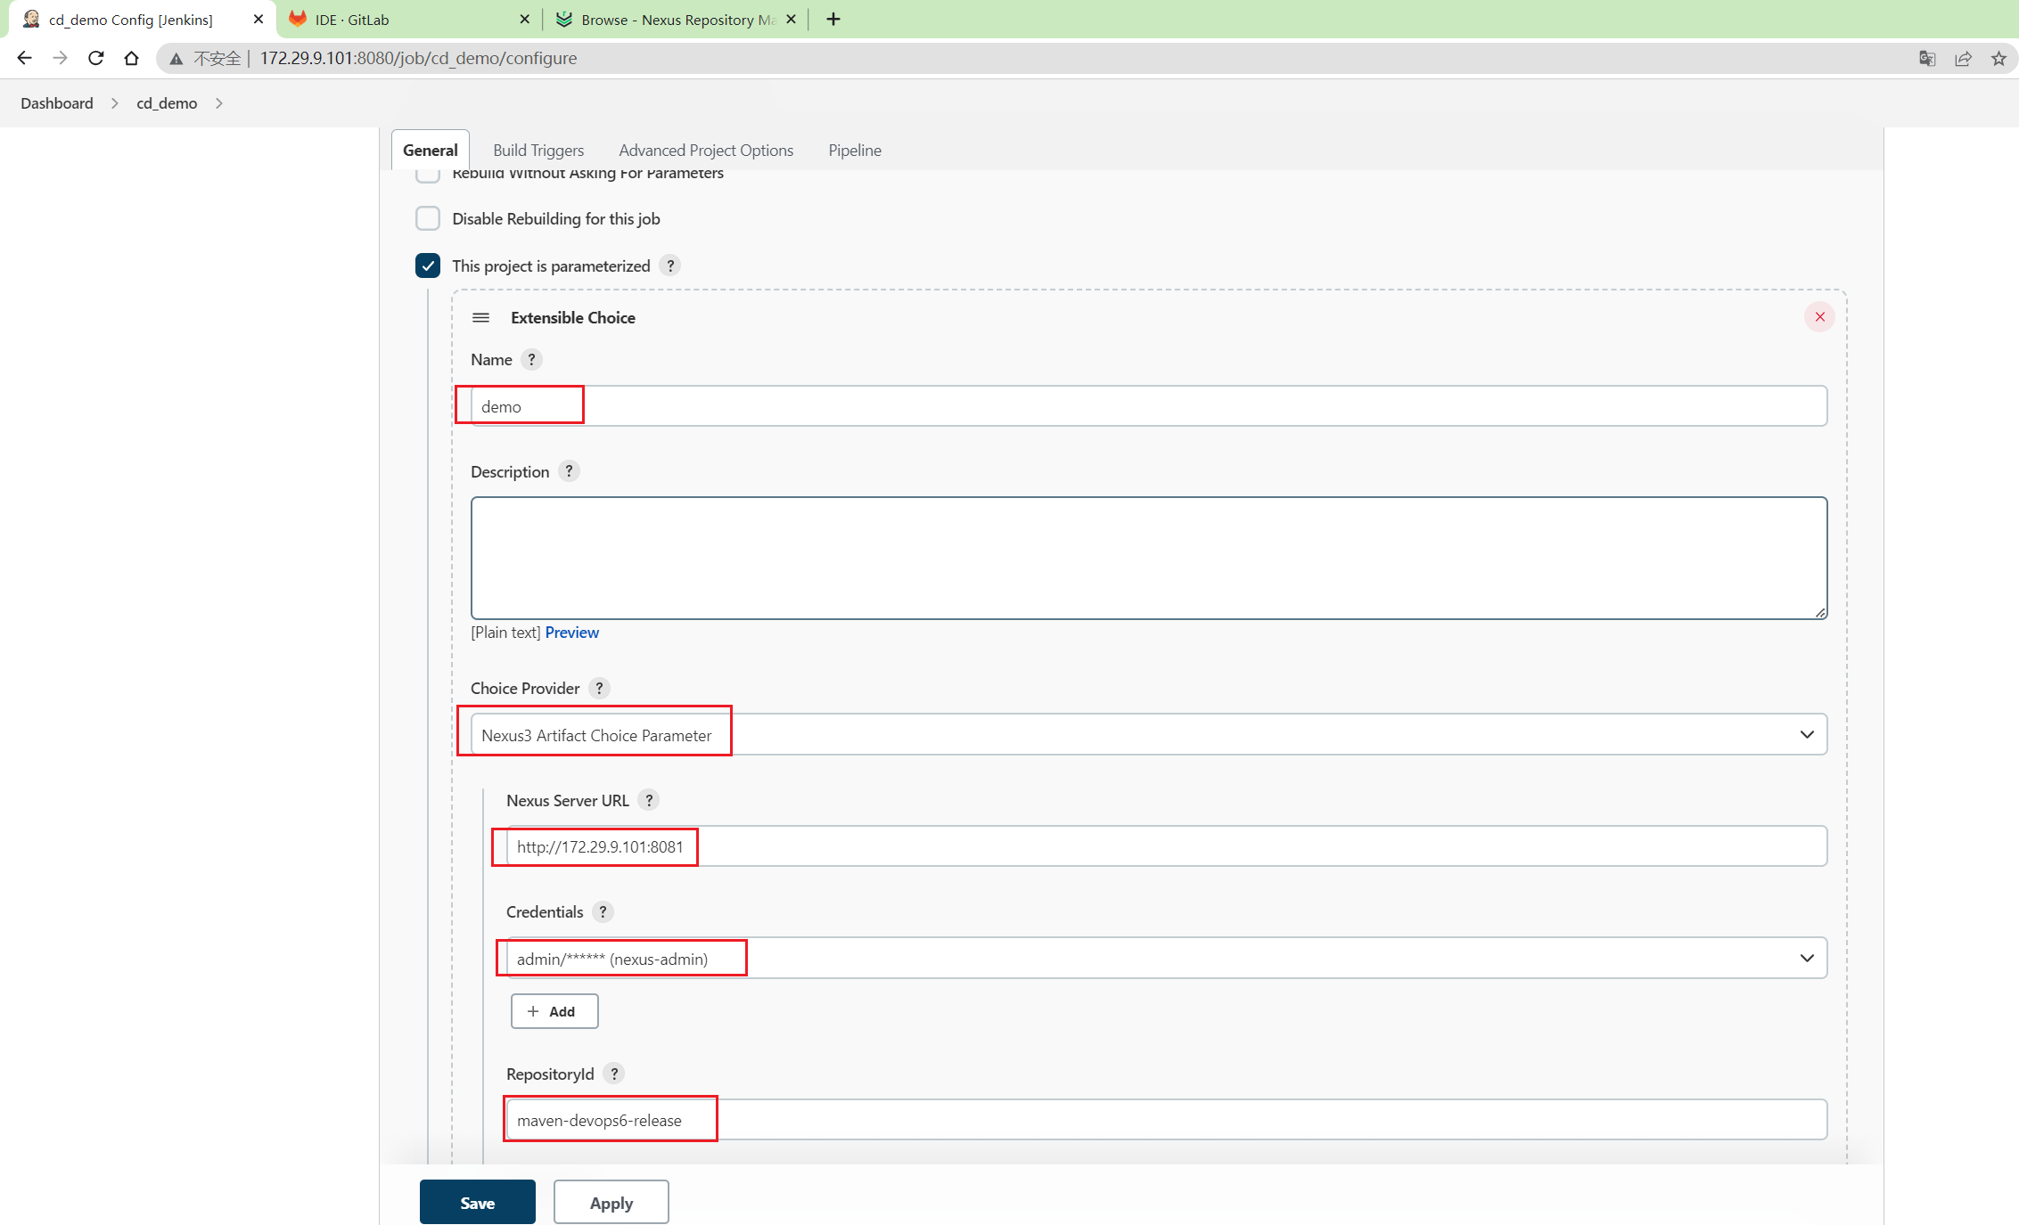Expand the Dashboard breadcrumb chevron
The height and width of the screenshot is (1225, 2019).
click(115, 103)
